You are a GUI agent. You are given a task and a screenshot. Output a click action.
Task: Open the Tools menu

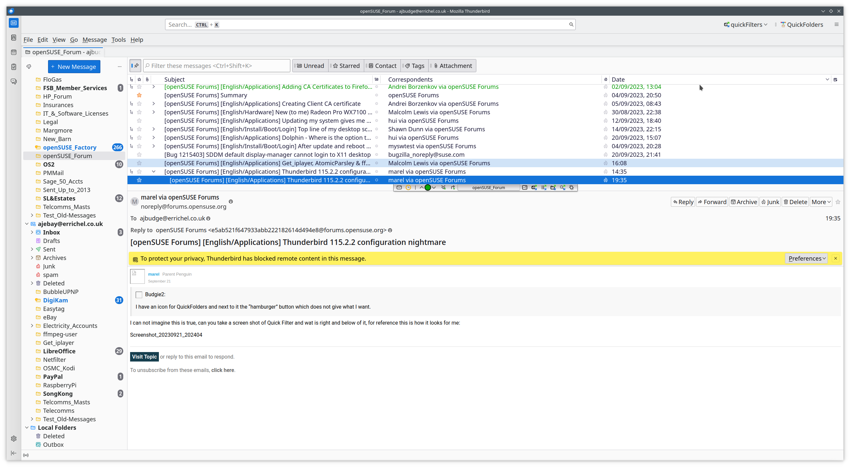(118, 40)
